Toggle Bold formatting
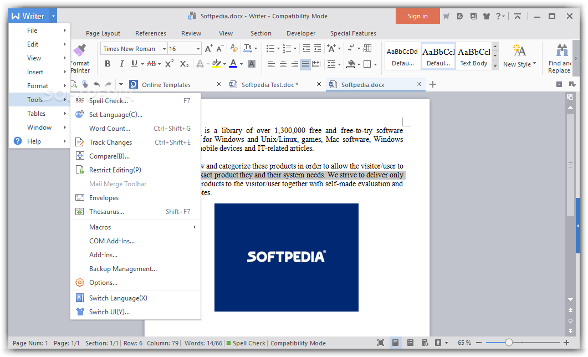 pyautogui.click(x=108, y=64)
